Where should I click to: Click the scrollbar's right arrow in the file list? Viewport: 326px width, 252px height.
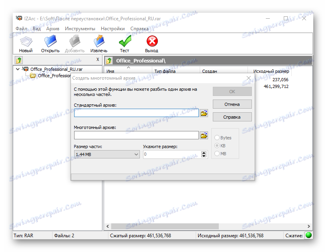309,226
